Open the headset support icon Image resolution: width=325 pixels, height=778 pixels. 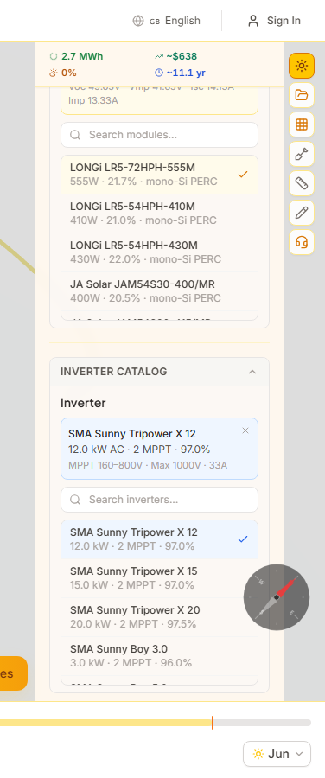[301, 242]
